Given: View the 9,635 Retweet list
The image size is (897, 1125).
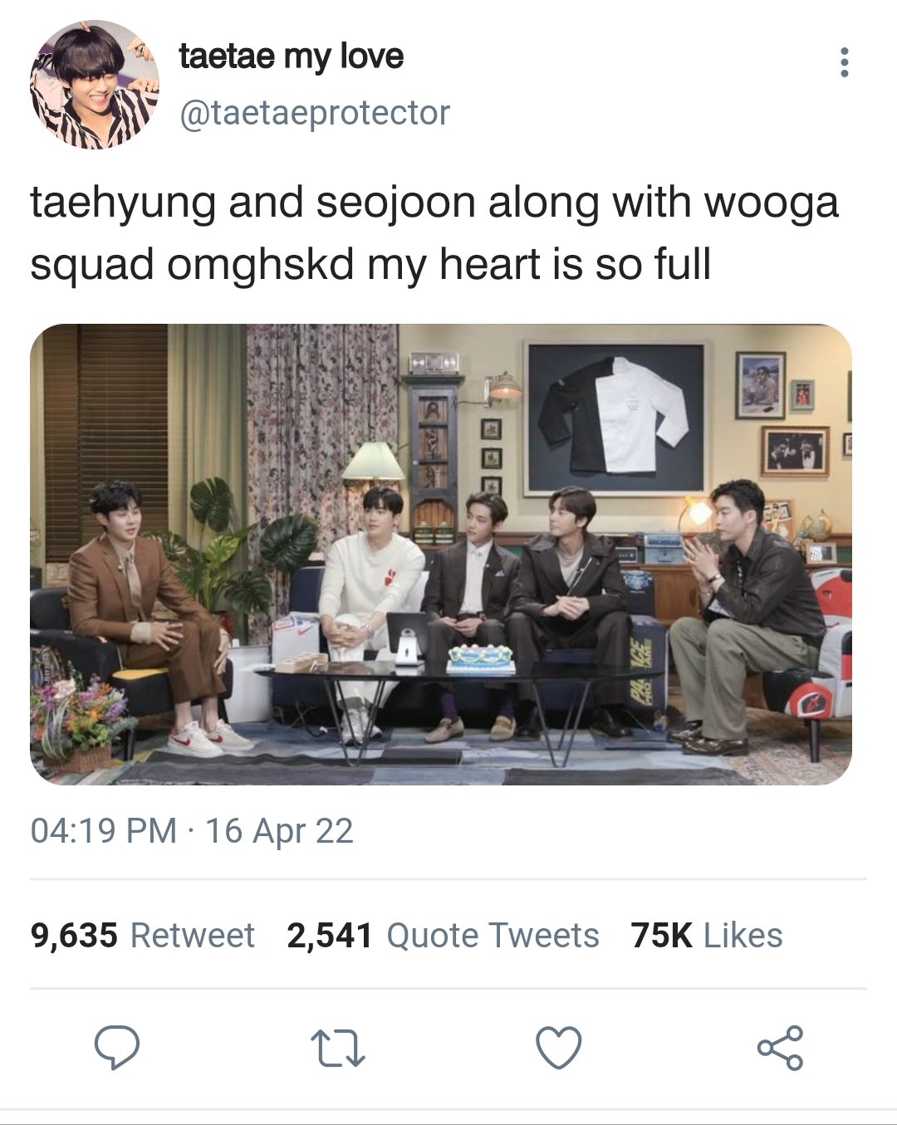Looking at the screenshot, I should point(143,936).
